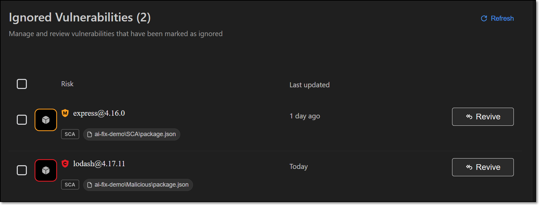539x205 pixels.
Task: Click the Risk column header
Action: click(67, 84)
